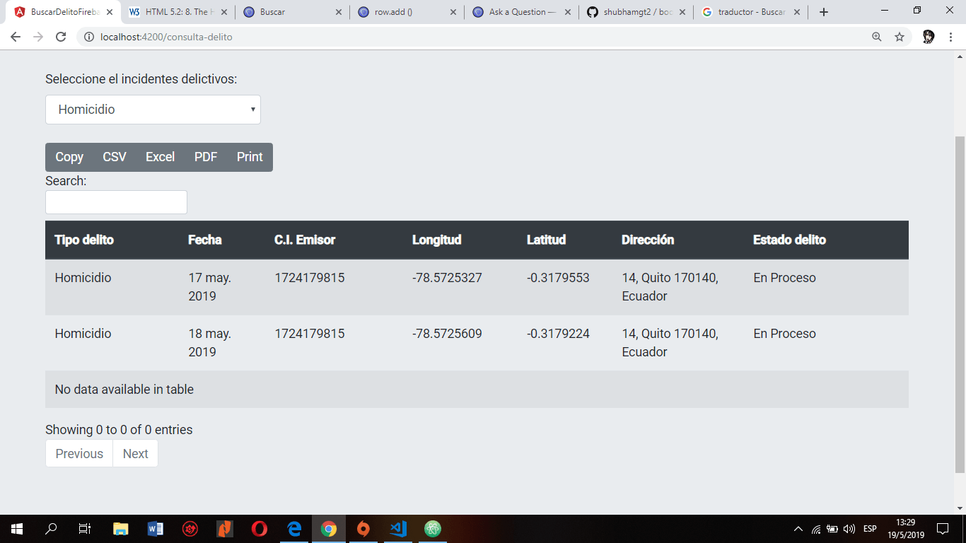The width and height of the screenshot is (966, 543).
Task: Open the zoom magnifier in the address bar
Action: click(877, 37)
